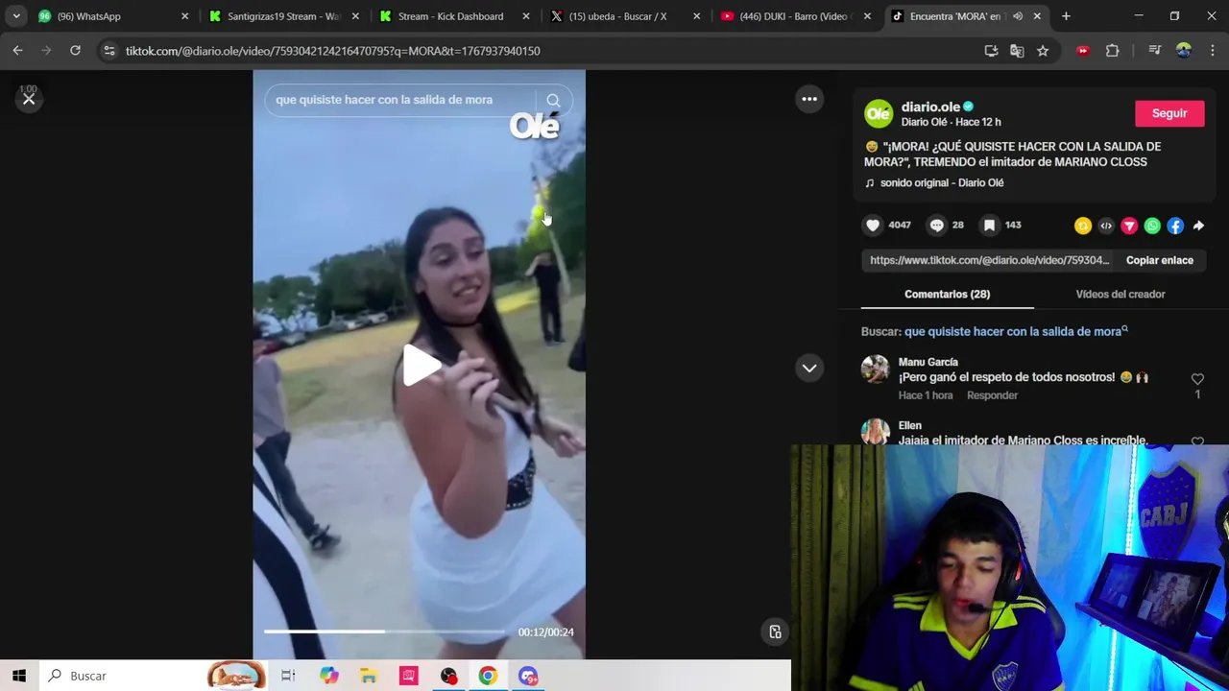Screen dimensions: 1229x691
Task: Open OBS Studio from taskbar
Action: point(448,676)
